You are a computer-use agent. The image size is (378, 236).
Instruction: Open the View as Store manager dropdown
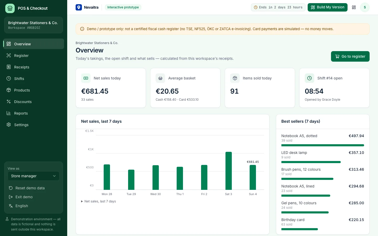(x=34, y=176)
